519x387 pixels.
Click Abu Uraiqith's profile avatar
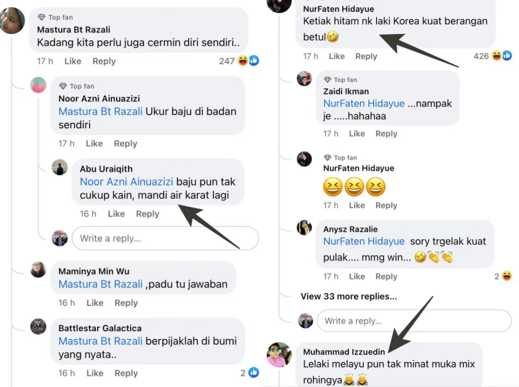(60, 167)
